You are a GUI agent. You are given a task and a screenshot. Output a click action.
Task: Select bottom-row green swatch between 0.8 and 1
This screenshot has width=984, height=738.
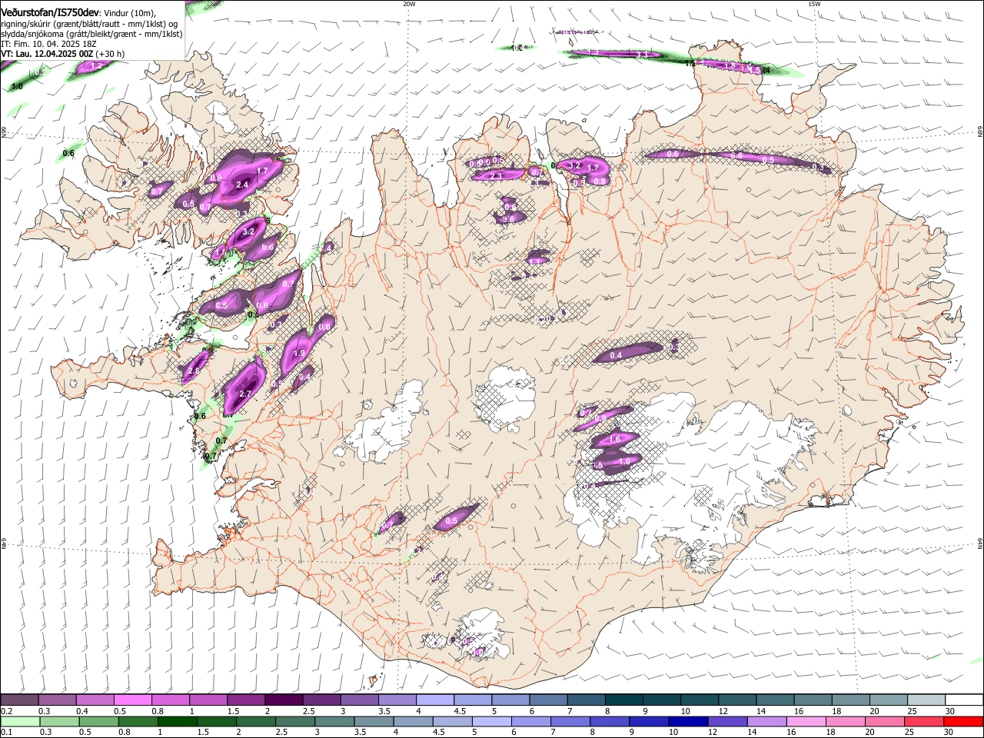pyautogui.click(x=138, y=721)
